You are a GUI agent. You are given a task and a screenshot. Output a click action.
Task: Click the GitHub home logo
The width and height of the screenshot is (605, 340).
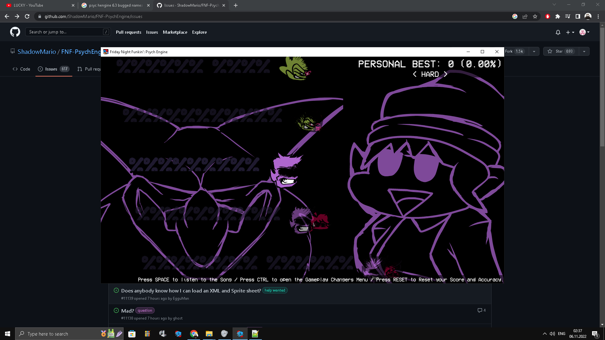coord(15,32)
